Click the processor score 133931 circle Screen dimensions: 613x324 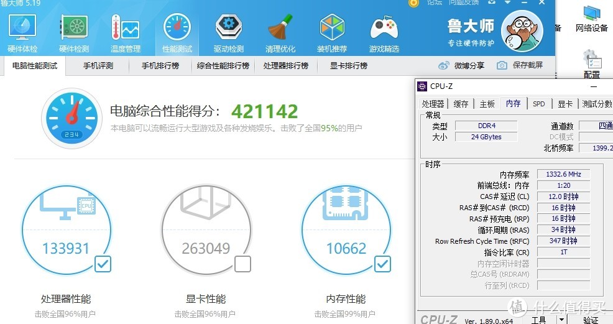[x=66, y=230]
